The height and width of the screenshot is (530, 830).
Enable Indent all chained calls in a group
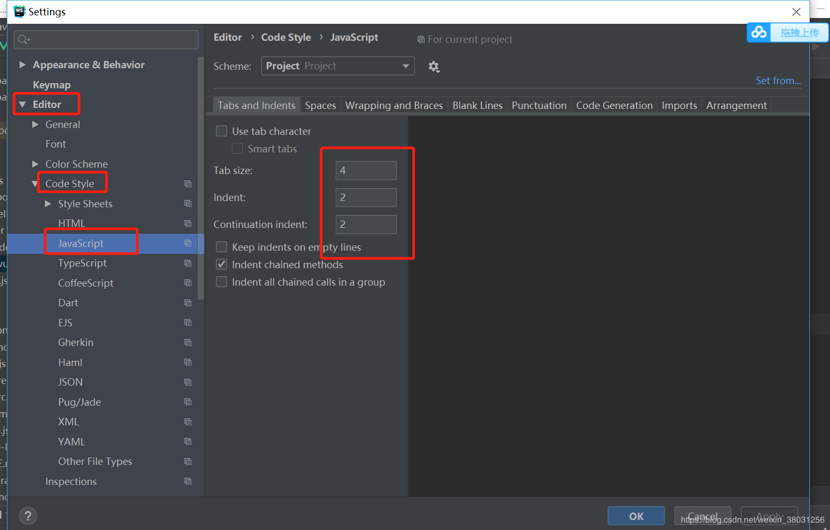click(x=222, y=282)
